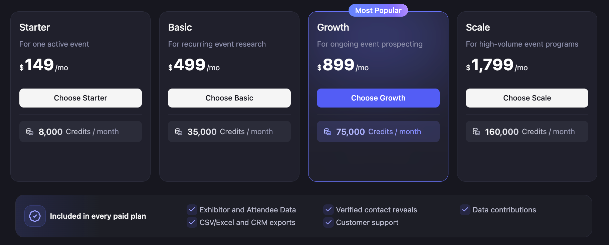Click the Choose Scale button
The height and width of the screenshot is (245, 609).
click(x=527, y=98)
